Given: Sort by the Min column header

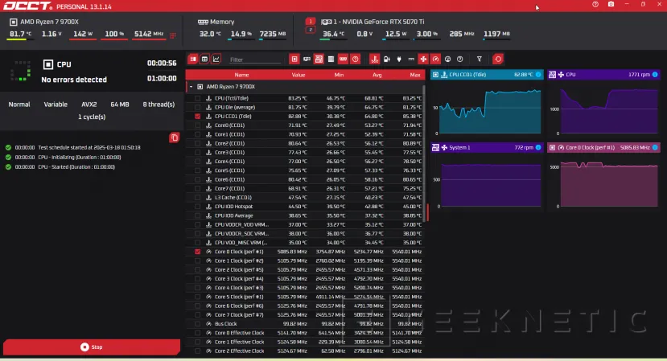Looking at the screenshot, I should [x=339, y=75].
